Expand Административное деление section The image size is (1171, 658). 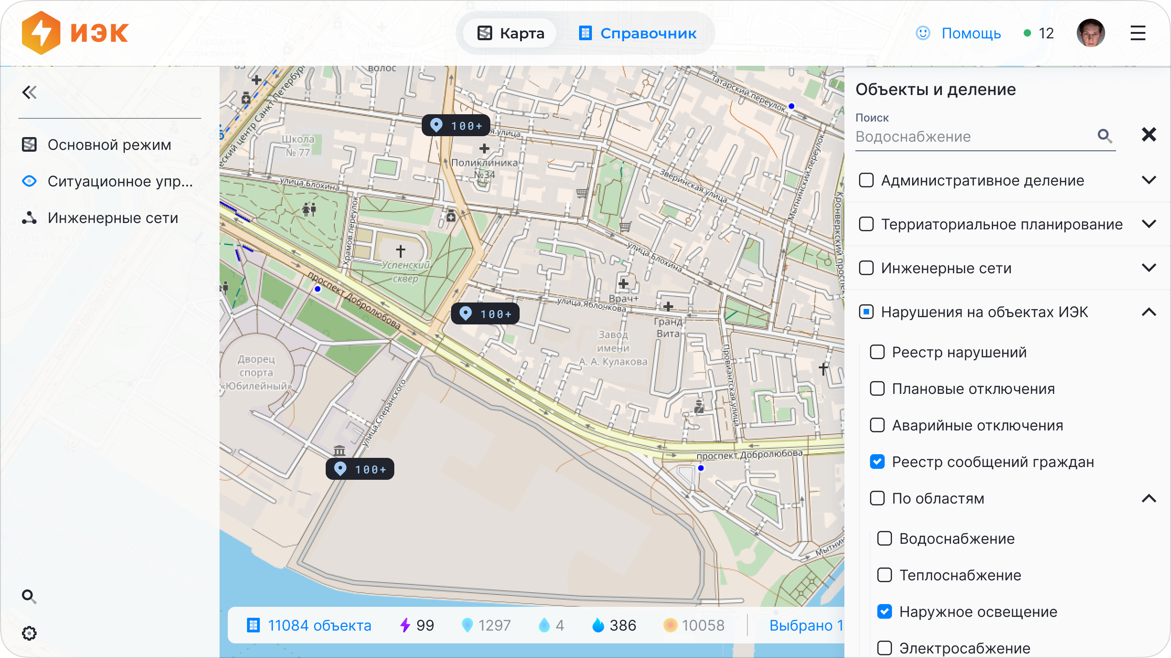coord(1149,180)
